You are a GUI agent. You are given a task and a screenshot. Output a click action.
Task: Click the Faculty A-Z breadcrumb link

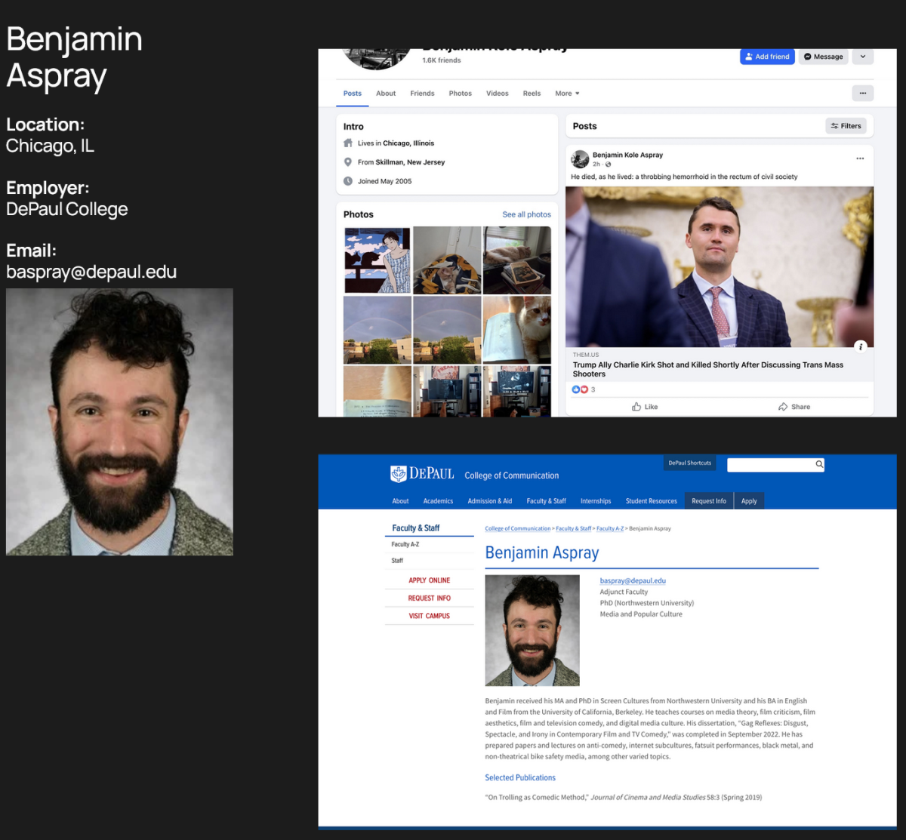pyautogui.click(x=610, y=529)
